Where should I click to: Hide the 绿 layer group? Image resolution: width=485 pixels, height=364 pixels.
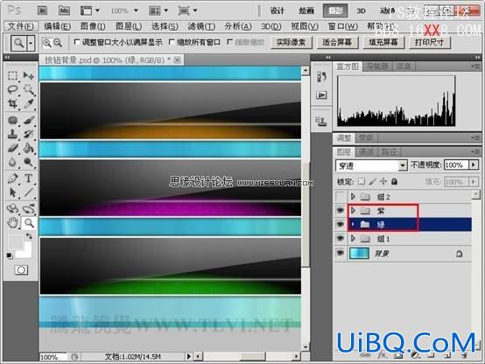[x=341, y=225]
